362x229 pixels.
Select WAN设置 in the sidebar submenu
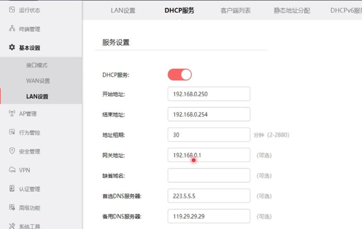[x=38, y=81]
